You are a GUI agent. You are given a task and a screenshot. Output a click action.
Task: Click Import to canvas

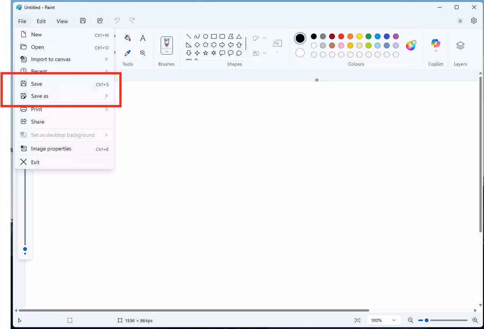point(51,59)
